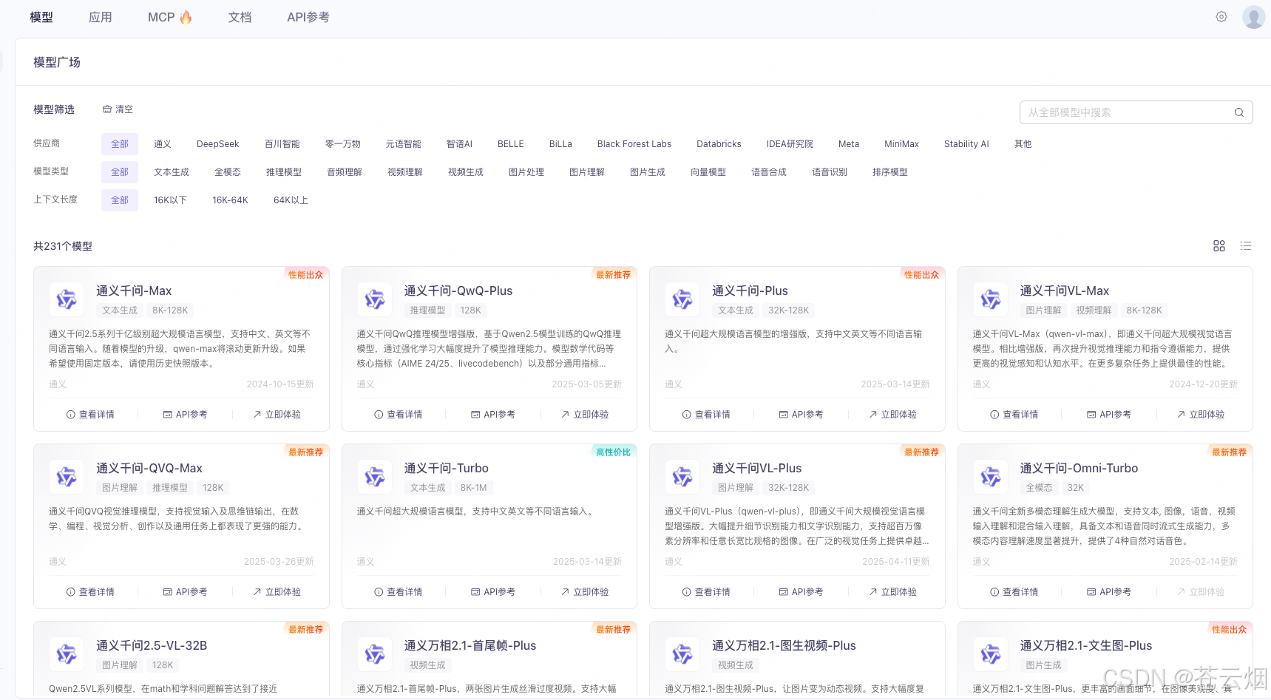Open the 模型 top navigation tab

click(x=41, y=17)
